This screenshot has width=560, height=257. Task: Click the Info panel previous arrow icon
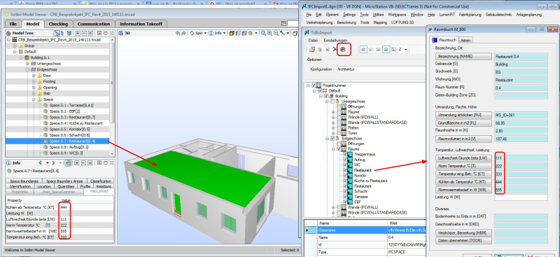41,163
